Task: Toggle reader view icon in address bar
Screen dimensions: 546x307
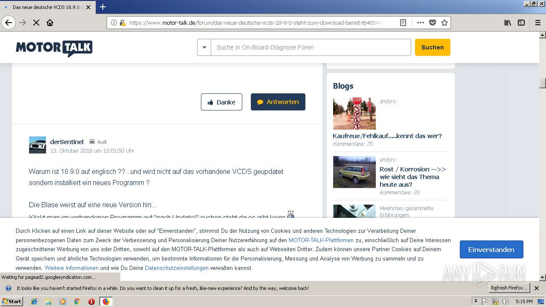Action: 403,23
